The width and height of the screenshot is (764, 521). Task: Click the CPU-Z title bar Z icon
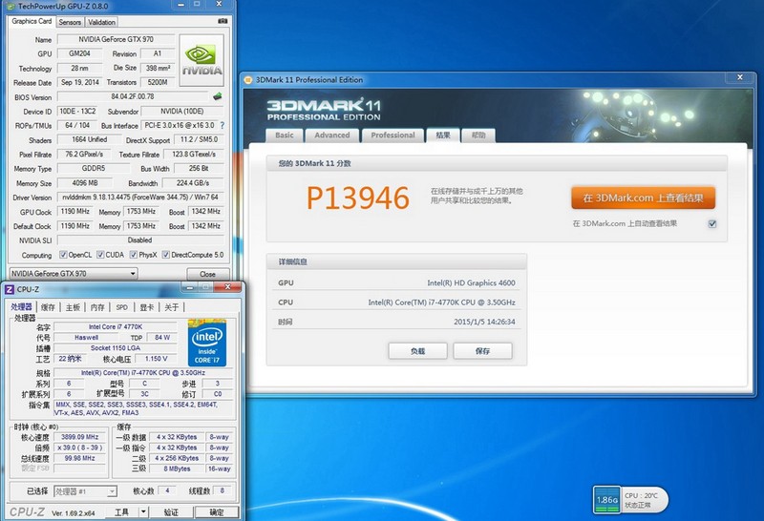point(10,289)
